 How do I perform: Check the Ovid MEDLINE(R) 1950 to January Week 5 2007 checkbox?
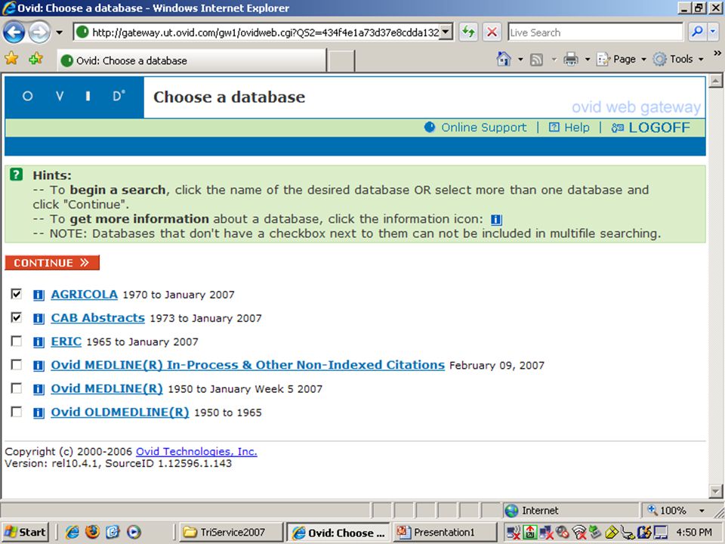tap(16, 388)
